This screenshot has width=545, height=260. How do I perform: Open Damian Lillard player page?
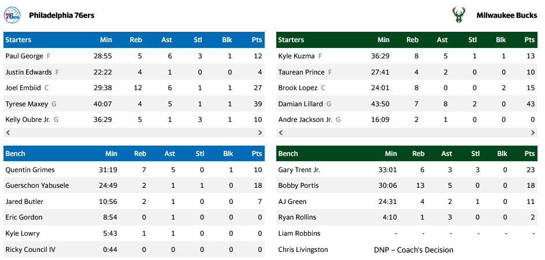pos(301,104)
